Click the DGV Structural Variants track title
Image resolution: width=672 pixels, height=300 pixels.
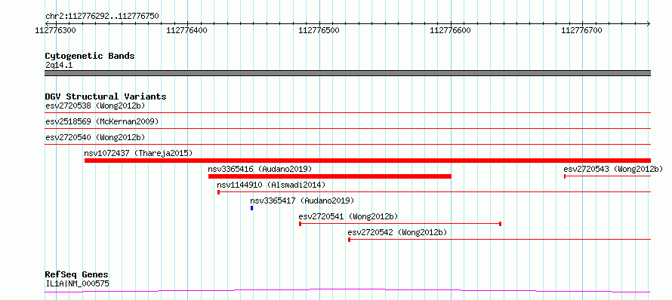[106, 96]
